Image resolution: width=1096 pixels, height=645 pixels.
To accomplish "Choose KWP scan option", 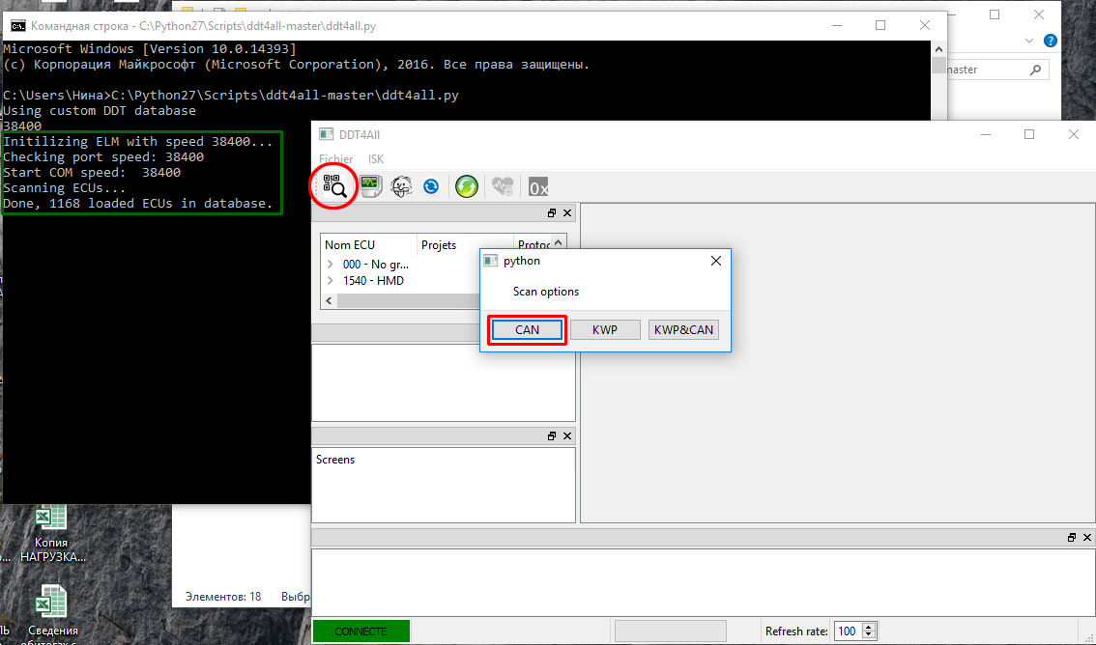I will click(605, 329).
